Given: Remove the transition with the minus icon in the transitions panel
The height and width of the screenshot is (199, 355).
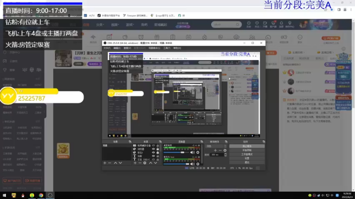Looking at the screenshot, I should coord(220,150).
